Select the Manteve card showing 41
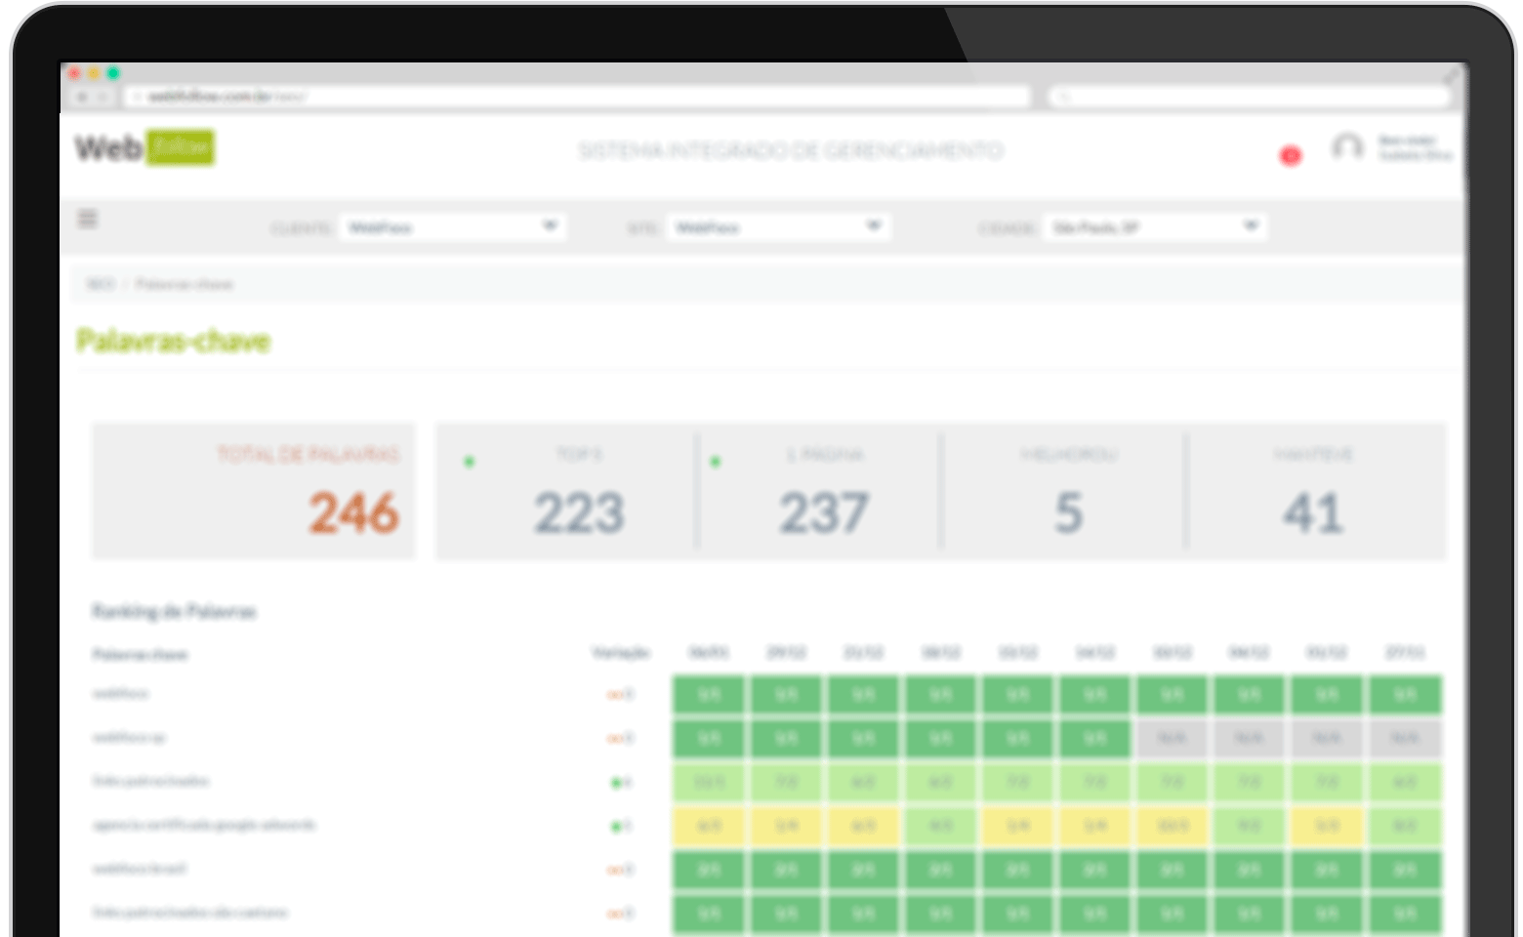Screen dimensions: 1523x937 pos(1316,491)
